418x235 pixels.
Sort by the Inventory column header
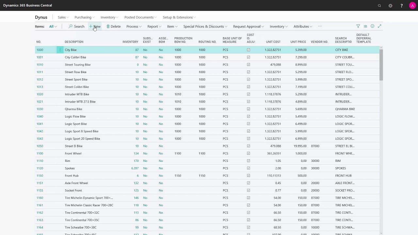(130, 42)
